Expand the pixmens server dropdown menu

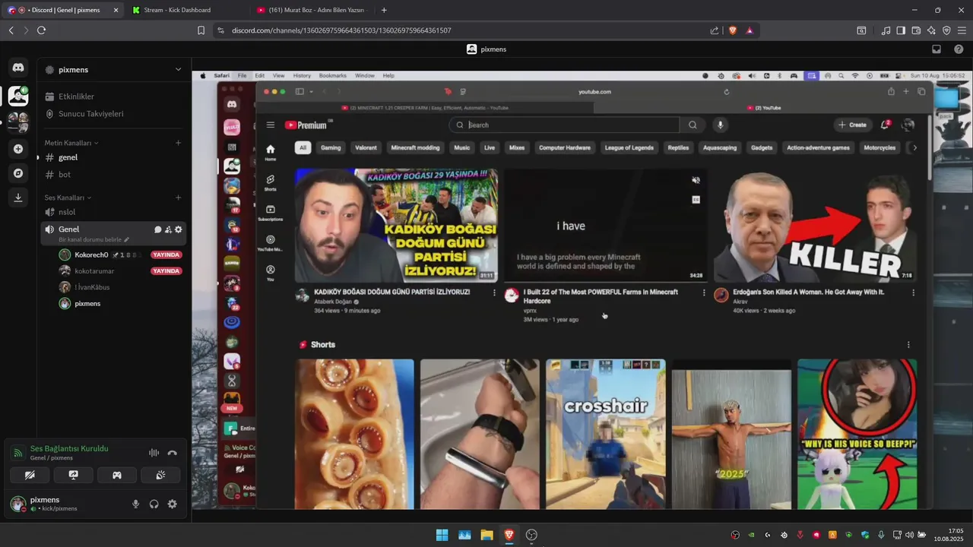[x=178, y=69]
